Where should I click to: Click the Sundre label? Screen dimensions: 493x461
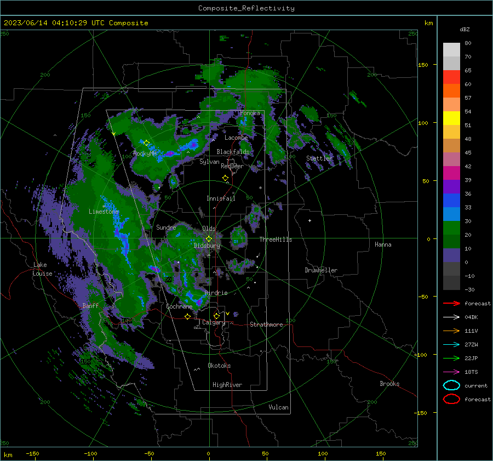pyautogui.click(x=166, y=227)
